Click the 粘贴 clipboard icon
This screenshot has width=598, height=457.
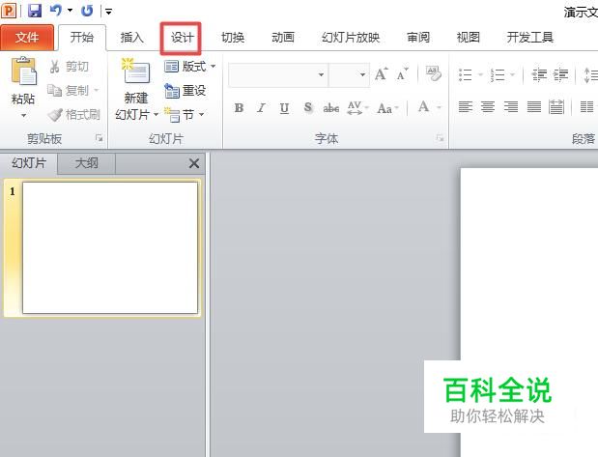pos(23,71)
